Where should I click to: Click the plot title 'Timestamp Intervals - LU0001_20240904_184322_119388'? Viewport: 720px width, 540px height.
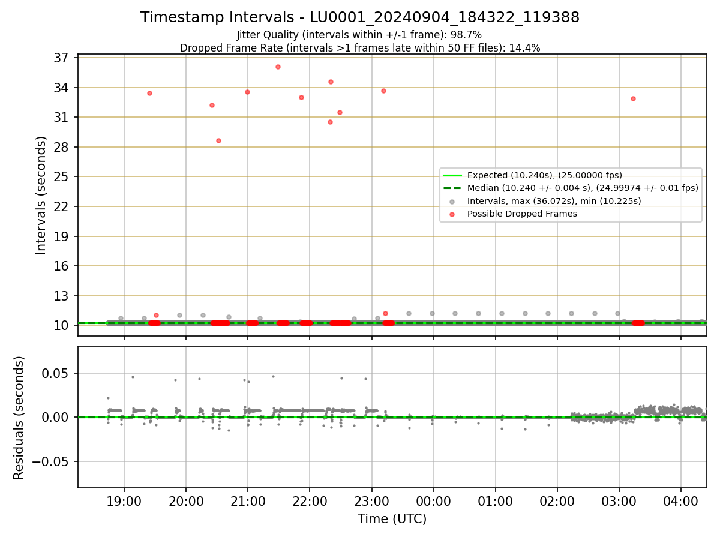pos(360,17)
